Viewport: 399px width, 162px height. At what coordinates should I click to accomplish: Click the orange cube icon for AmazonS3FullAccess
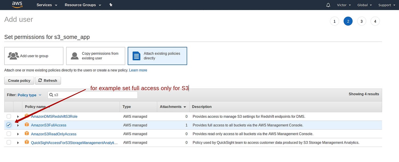tap(27, 124)
